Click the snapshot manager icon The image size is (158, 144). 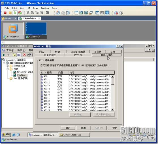coord(68,13)
